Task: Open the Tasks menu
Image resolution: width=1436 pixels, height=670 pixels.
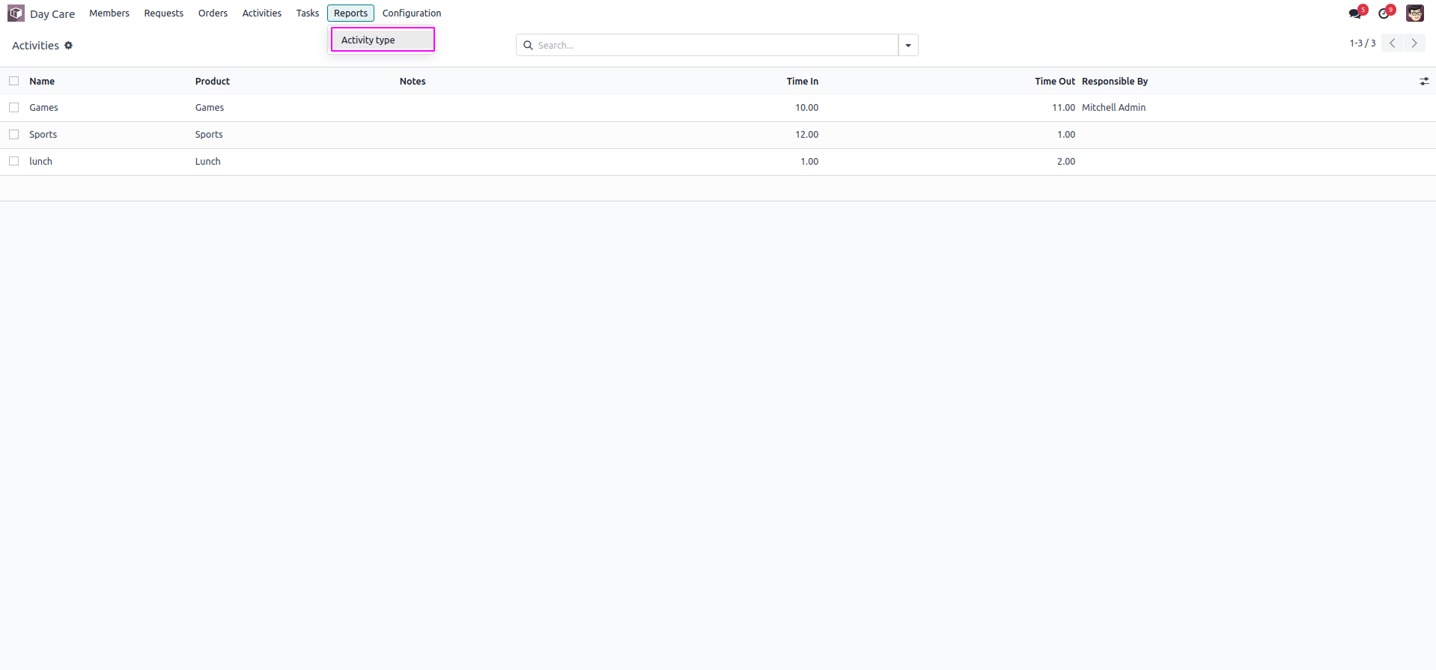Action: [x=308, y=13]
